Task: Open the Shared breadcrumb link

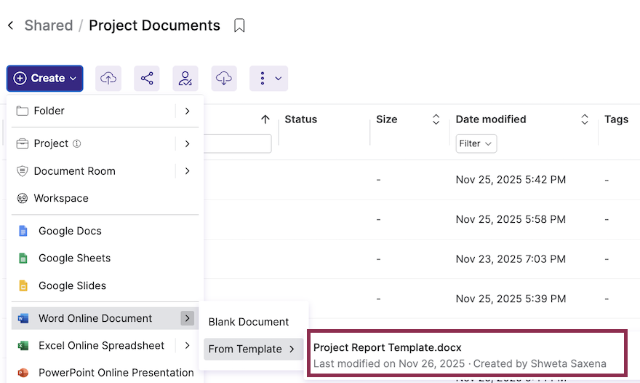Action: (x=49, y=25)
